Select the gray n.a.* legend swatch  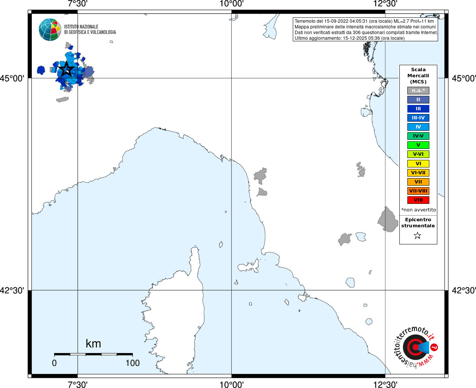(418, 91)
